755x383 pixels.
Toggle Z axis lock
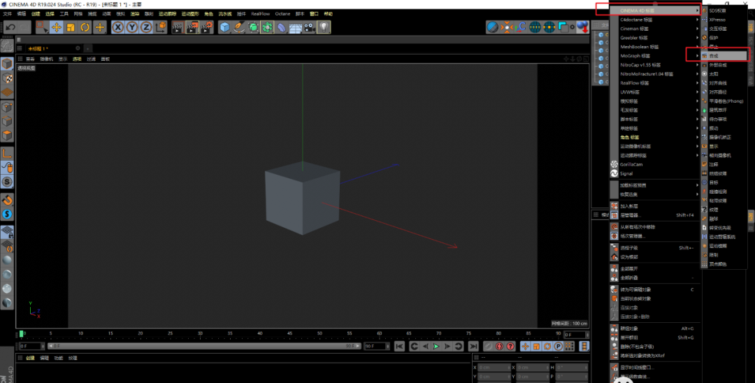[x=146, y=27]
